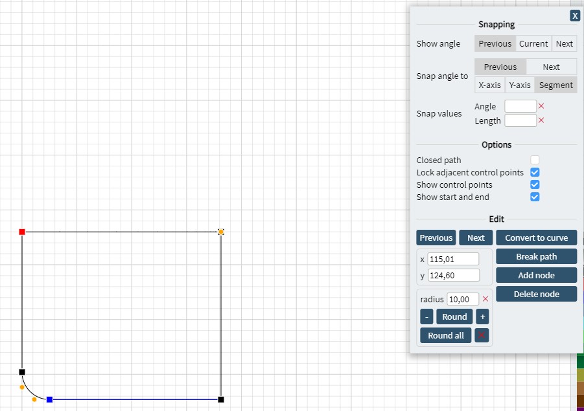Snap angle to Y-axis
Screen dimensions: 584x411
[520, 85]
